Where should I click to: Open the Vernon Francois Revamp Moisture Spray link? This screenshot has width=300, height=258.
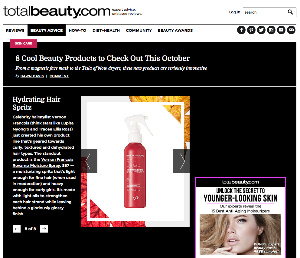pos(43,162)
